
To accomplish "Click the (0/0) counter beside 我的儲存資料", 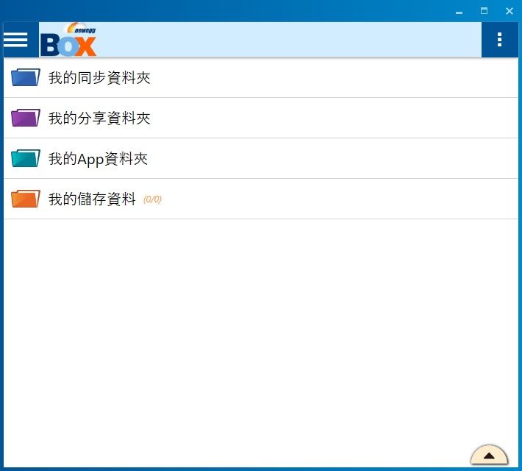I will point(152,199).
